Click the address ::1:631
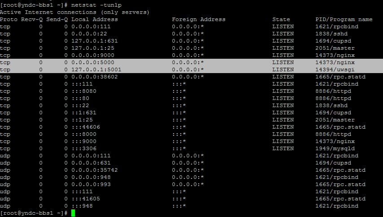The image size is (383, 217). point(84,113)
